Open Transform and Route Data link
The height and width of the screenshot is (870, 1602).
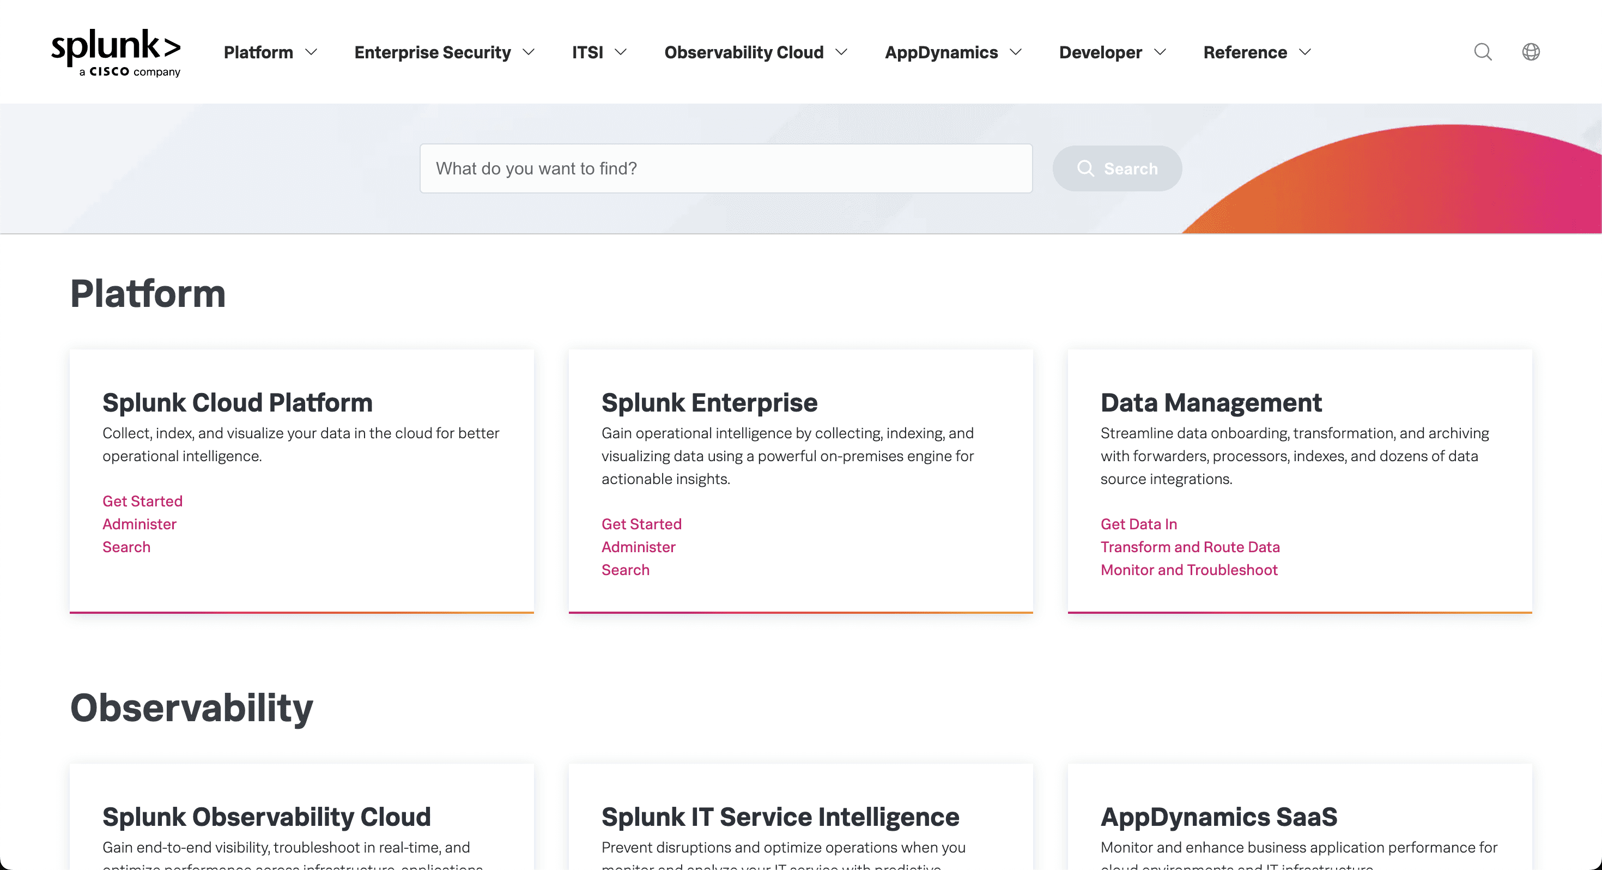pyautogui.click(x=1190, y=547)
